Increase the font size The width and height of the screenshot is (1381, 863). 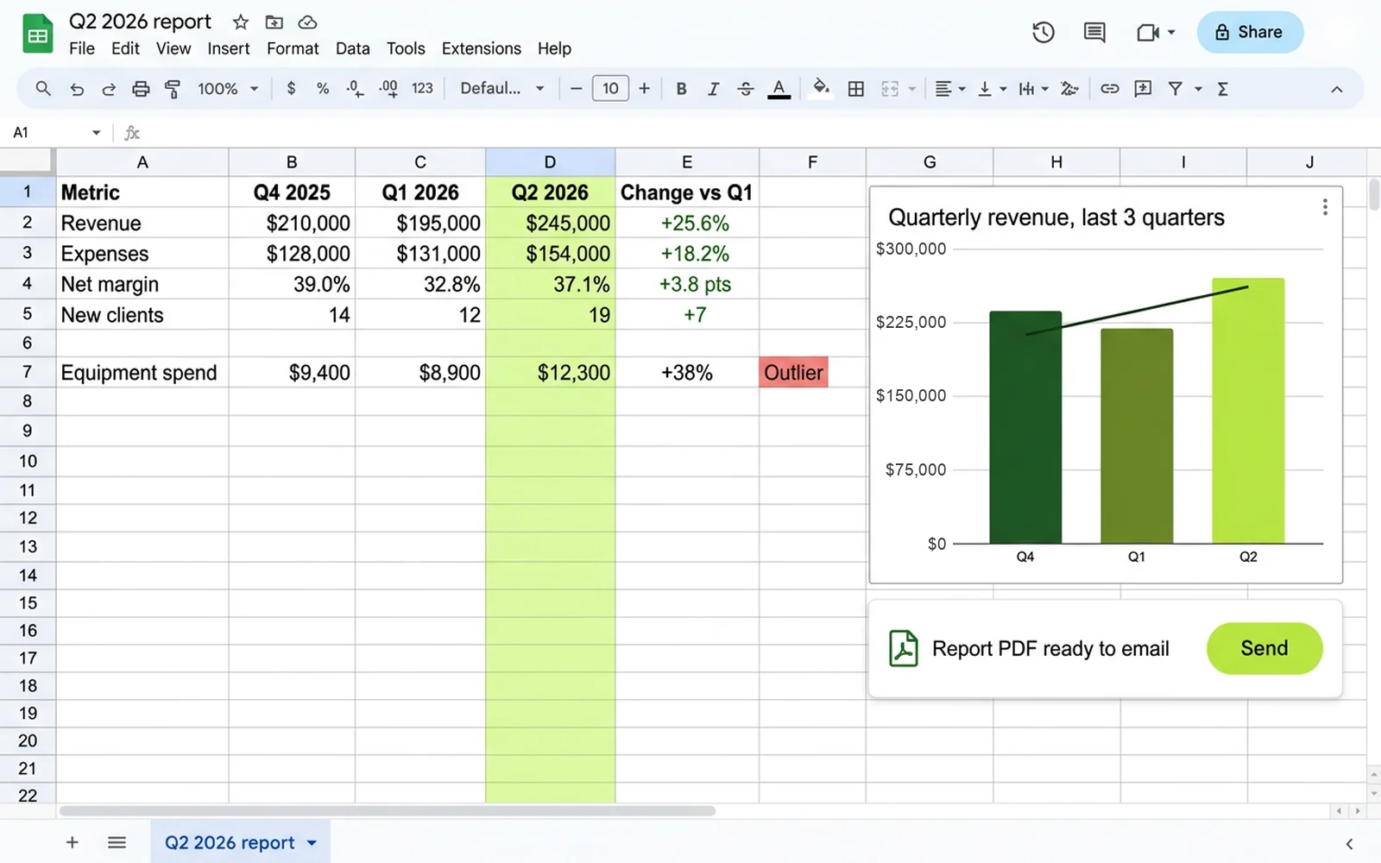pyautogui.click(x=644, y=88)
